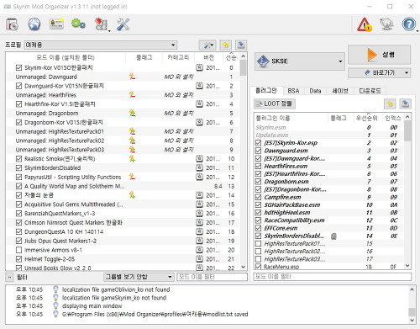This screenshot has height=329, width=420.
Task: Open the group view dropdown below mod list
Action: [139, 277]
